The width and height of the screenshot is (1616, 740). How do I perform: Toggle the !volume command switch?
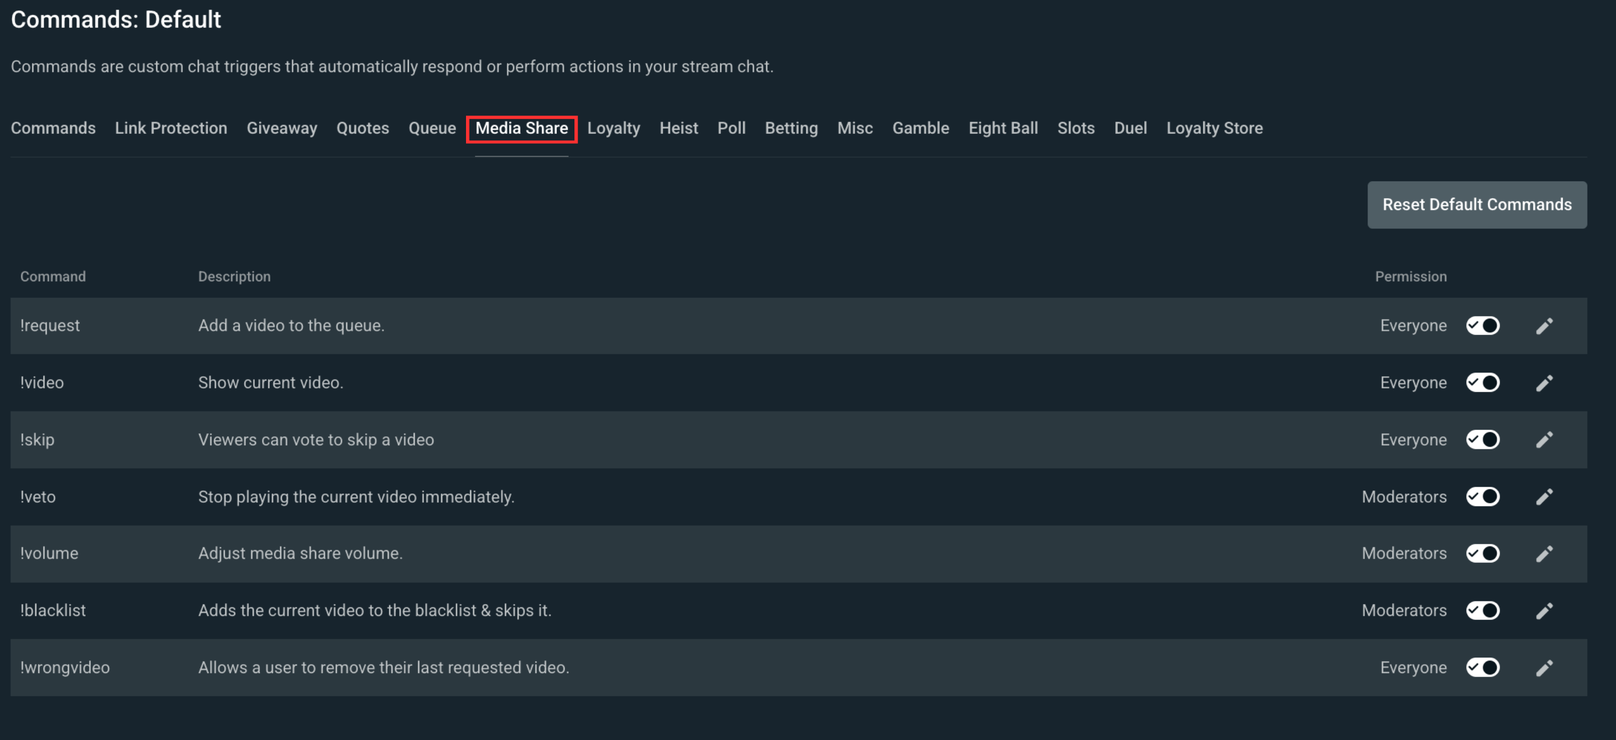[x=1483, y=554]
